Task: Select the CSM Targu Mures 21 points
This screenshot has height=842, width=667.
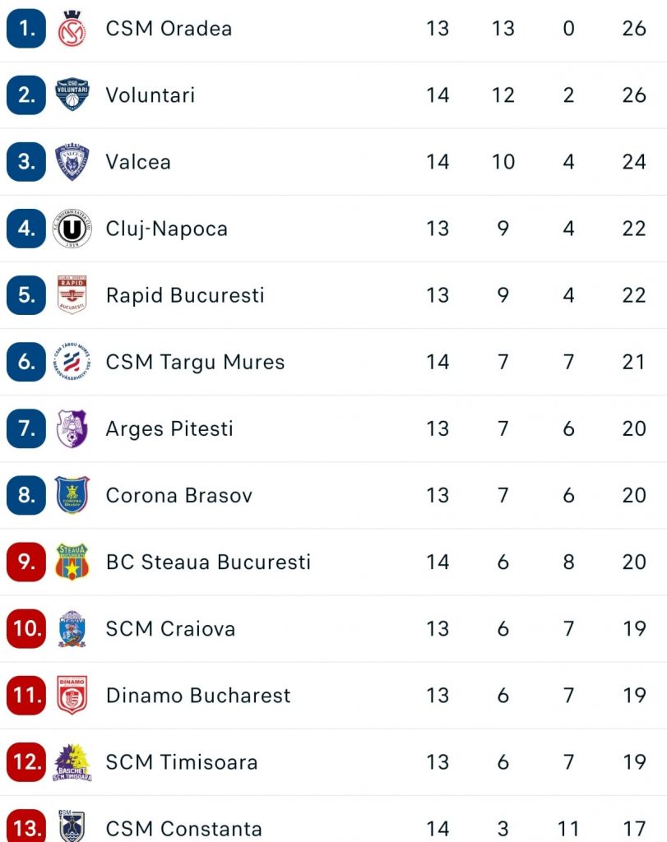Action: tap(634, 362)
